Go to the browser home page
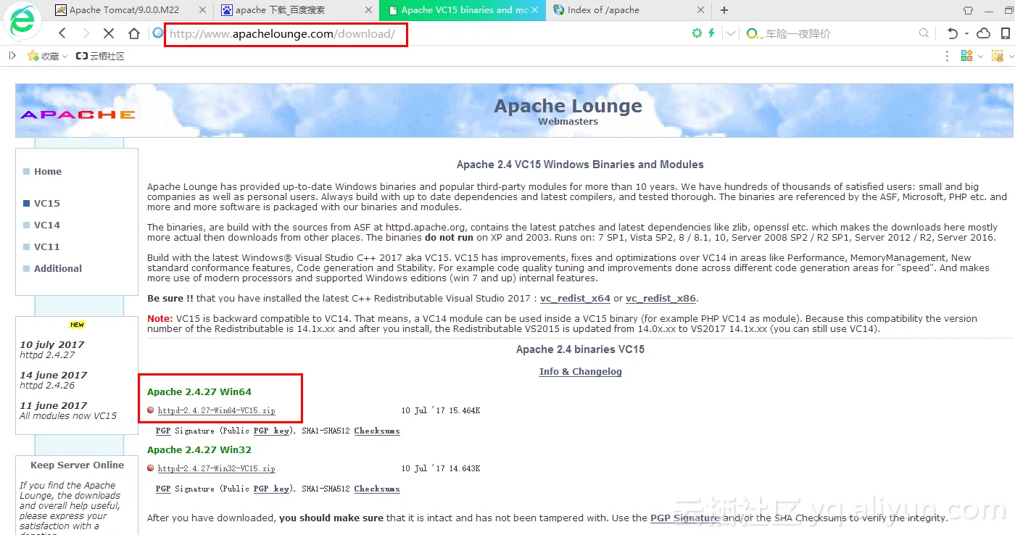1015x535 pixels. (x=133, y=33)
